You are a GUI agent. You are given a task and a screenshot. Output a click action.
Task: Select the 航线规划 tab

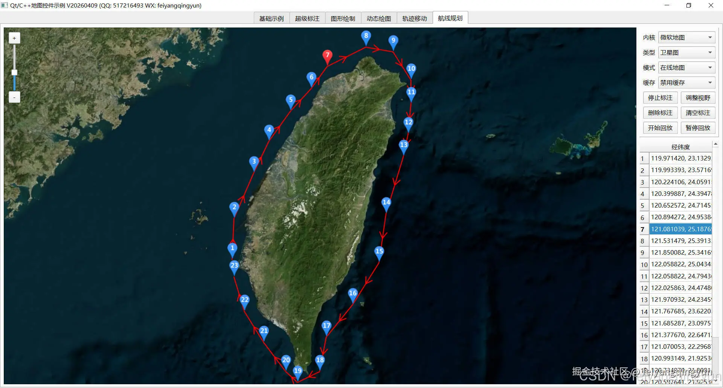(x=450, y=18)
